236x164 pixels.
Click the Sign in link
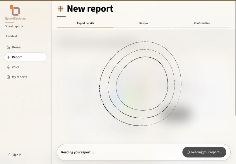(x=14, y=155)
